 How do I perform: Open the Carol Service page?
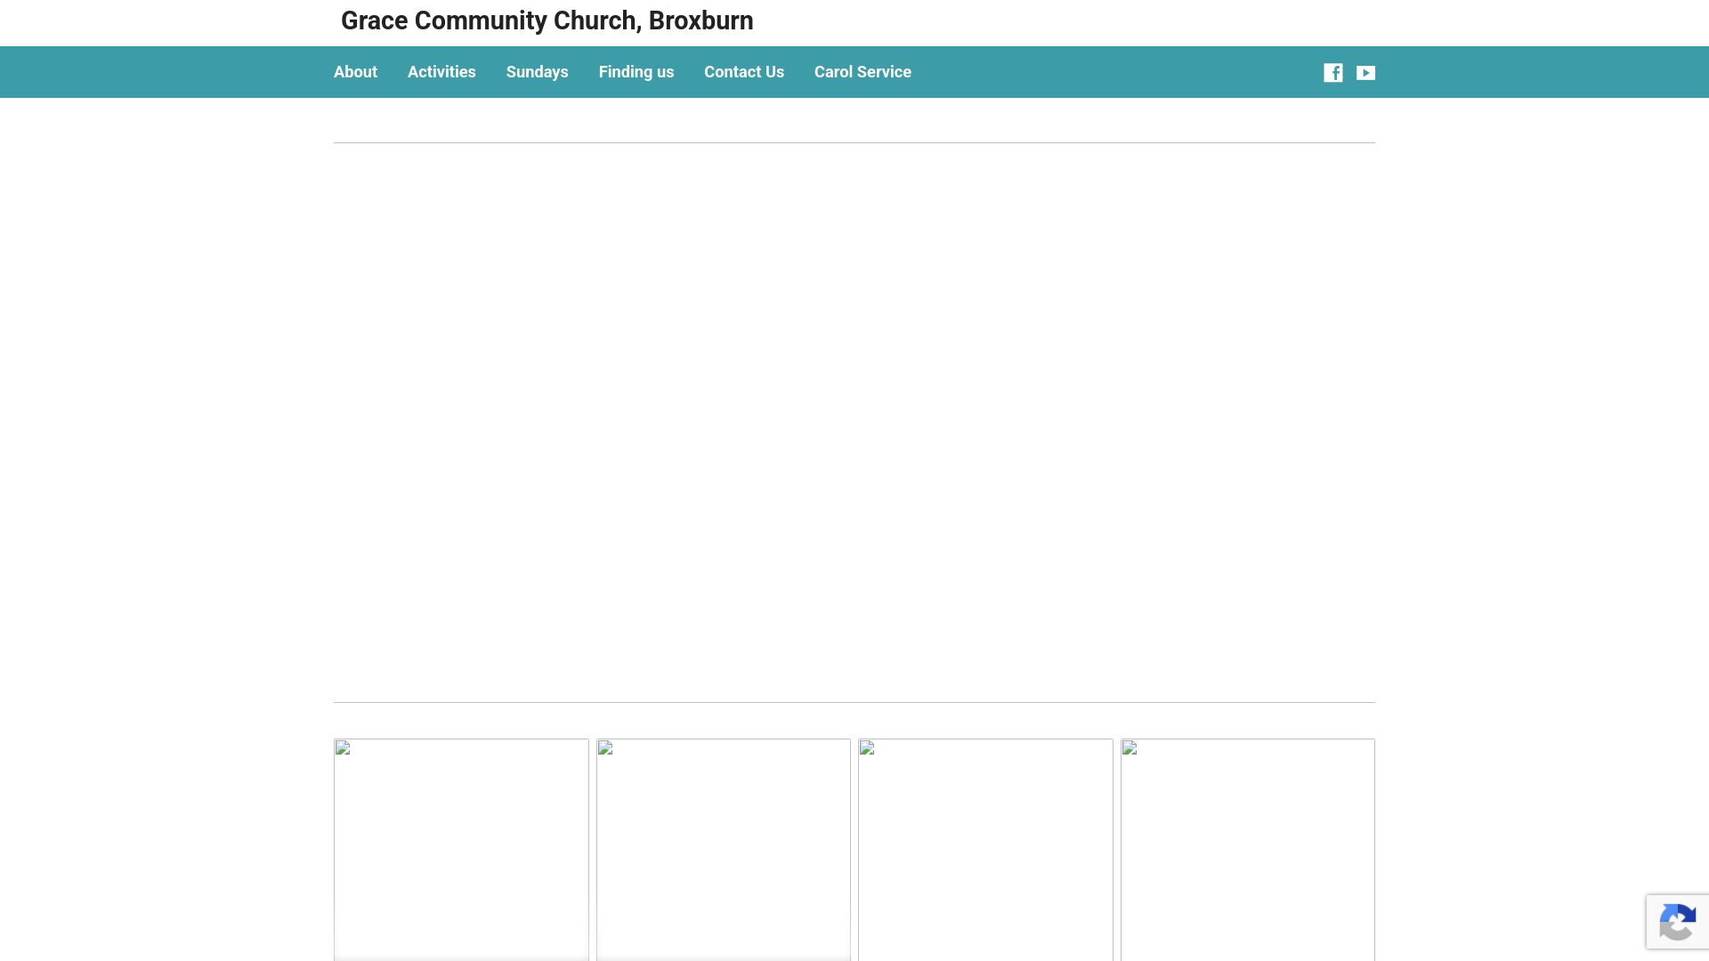click(863, 72)
